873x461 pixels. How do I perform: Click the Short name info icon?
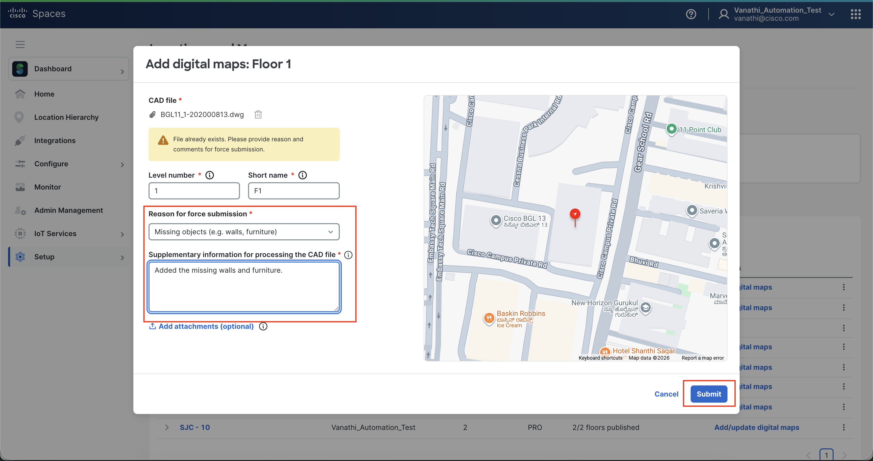point(302,175)
